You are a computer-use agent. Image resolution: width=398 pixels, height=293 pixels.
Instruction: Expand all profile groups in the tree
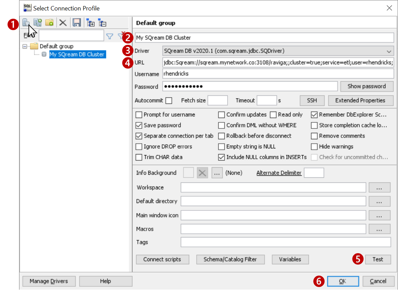[x=90, y=22]
